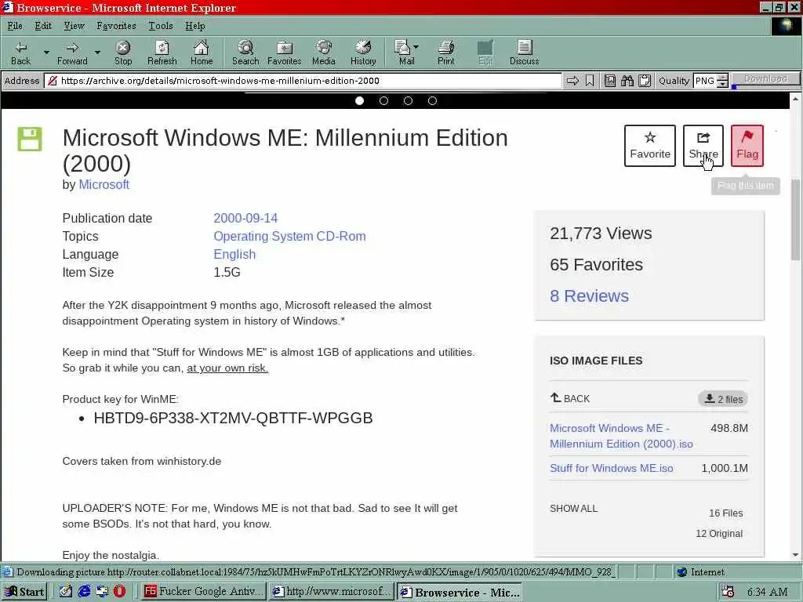Image resolution: width=803 pixels, height=602 pixels.
Task: Click the Quality spinner down arrow
Action: (x=722, y=84)
